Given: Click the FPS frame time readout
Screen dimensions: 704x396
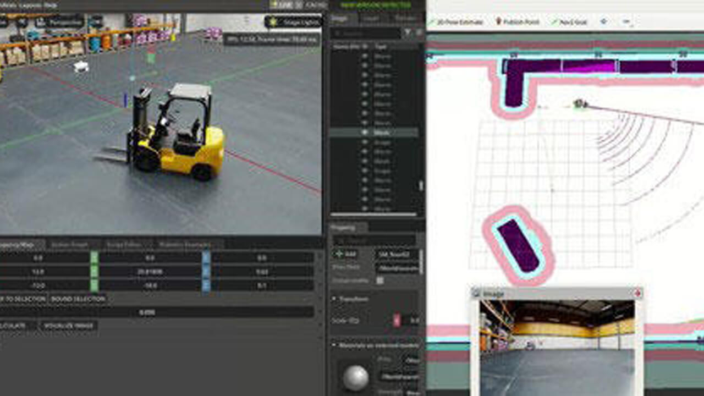Looking at the screenshot, I should (271, 40).
